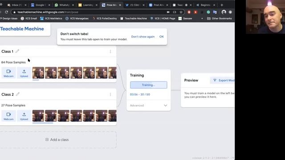Switch to the WhatsApp tab

pos(64,5)
